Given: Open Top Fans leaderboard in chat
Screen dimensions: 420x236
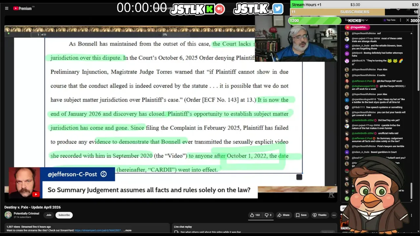Looking at the screenshot, I should [x=389, y=20].
